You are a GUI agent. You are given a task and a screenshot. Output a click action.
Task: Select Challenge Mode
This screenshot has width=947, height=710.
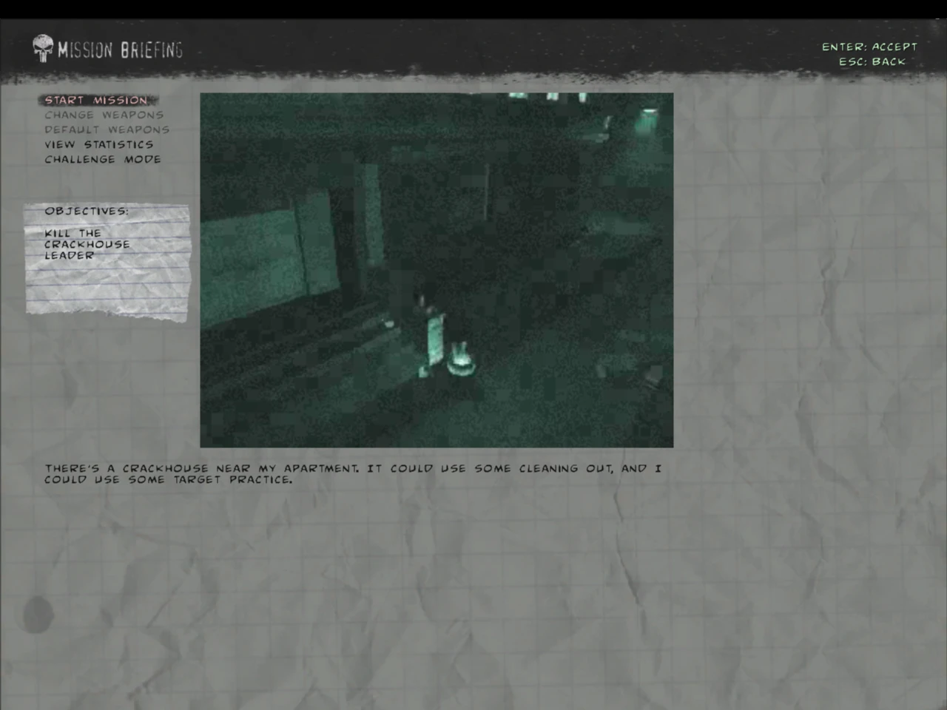tap(102, 160)
